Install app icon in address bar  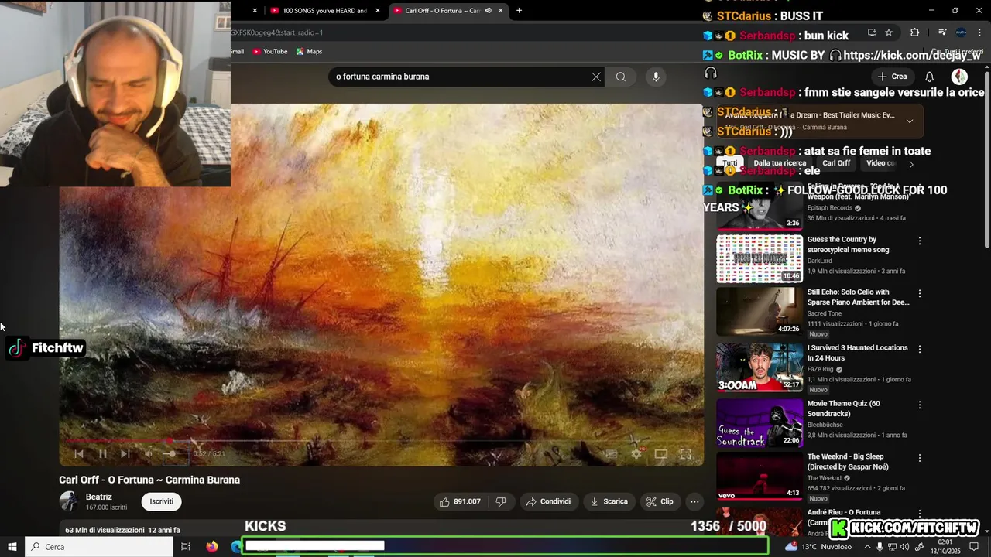[872, 32]
